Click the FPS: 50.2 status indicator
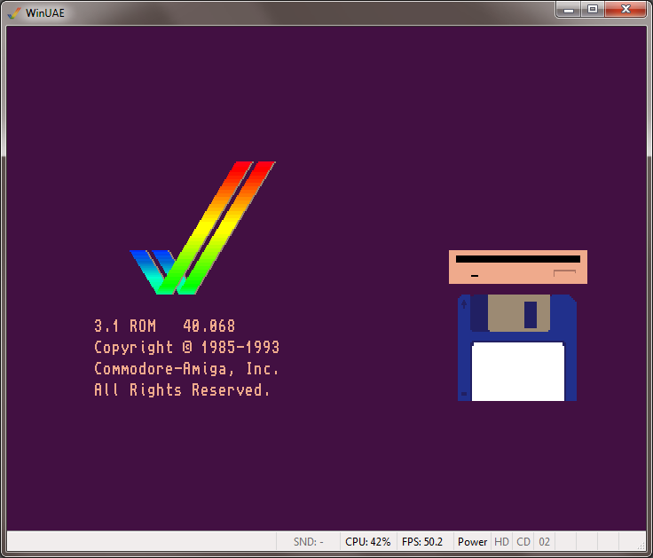 tap(422, 542)
